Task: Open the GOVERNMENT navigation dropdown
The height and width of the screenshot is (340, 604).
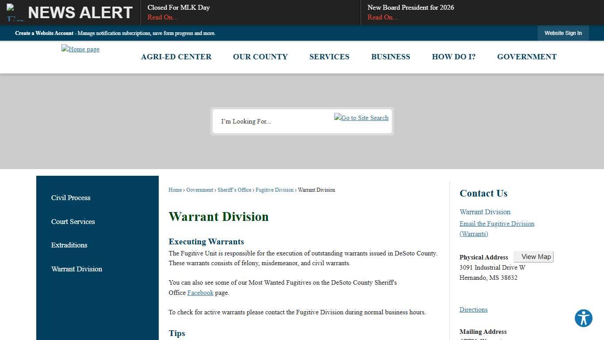Action: click(527, 57)
